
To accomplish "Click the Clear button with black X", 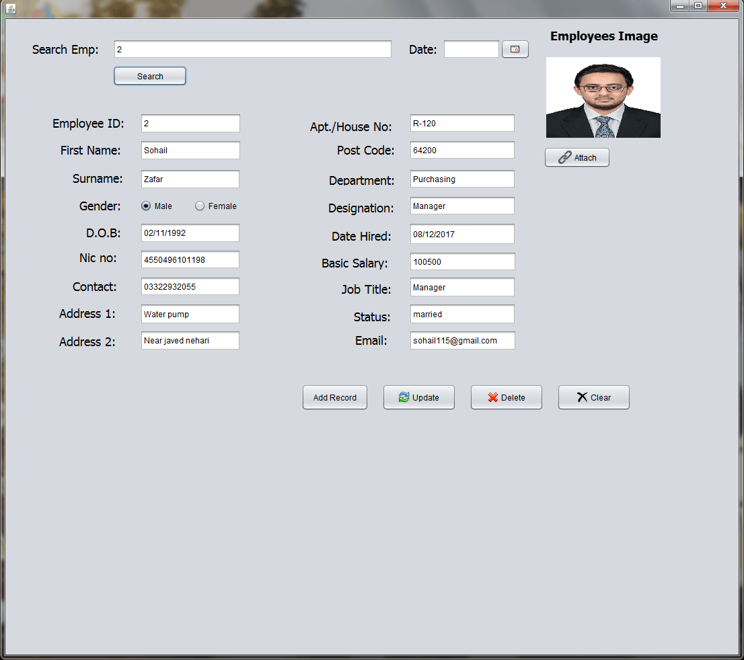I will coord(593,397).
